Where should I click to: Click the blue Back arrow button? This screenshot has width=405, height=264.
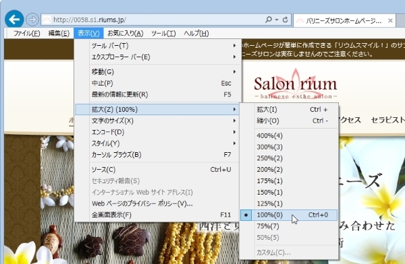pyautogui.click(x=14, y=19)
